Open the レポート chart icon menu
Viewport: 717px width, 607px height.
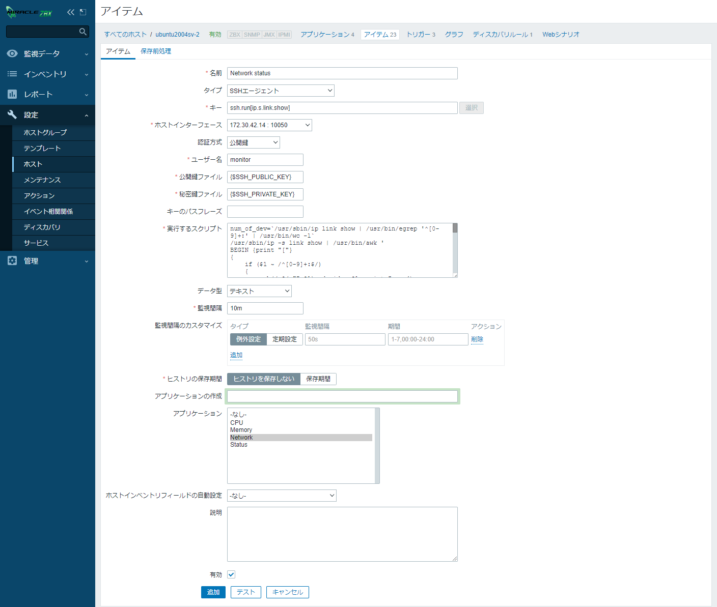(x=12, y=94)
